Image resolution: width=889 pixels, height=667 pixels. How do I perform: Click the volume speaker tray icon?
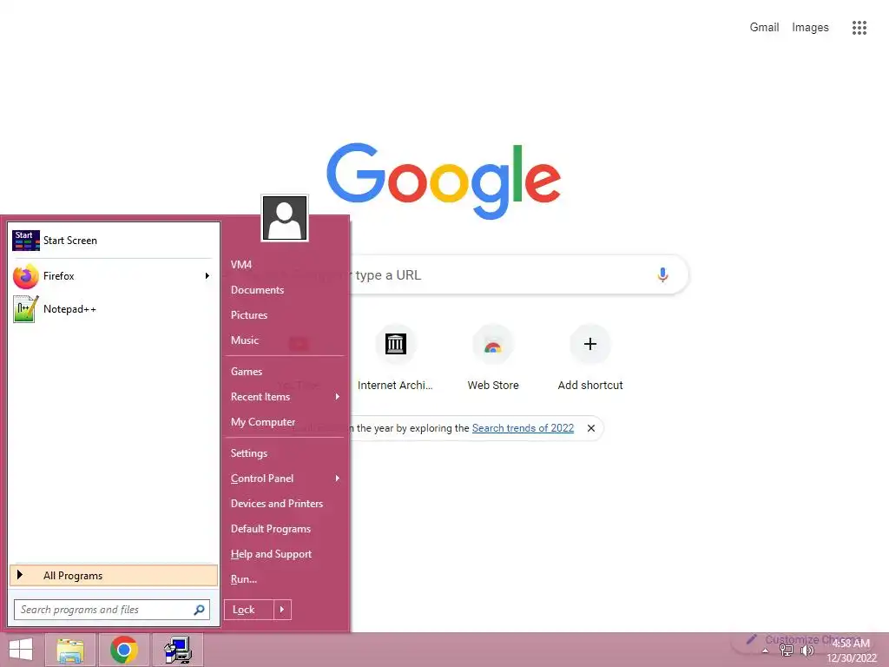(807, 651)
